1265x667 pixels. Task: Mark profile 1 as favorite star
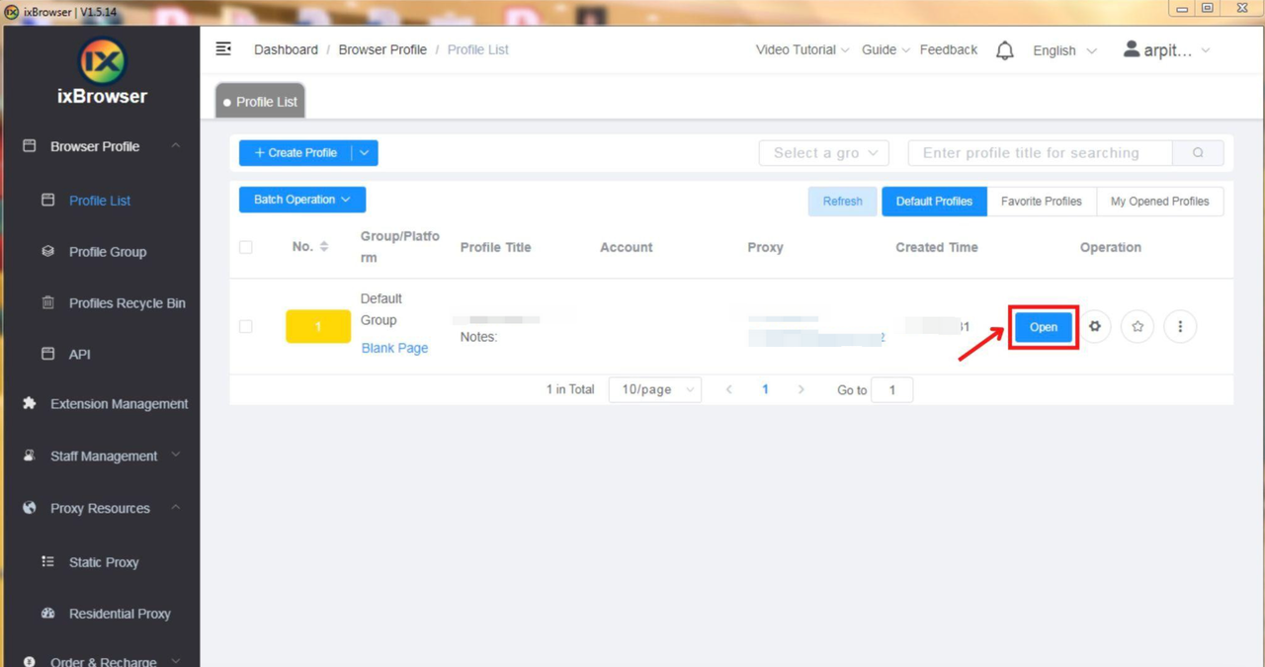point(1138,326)
